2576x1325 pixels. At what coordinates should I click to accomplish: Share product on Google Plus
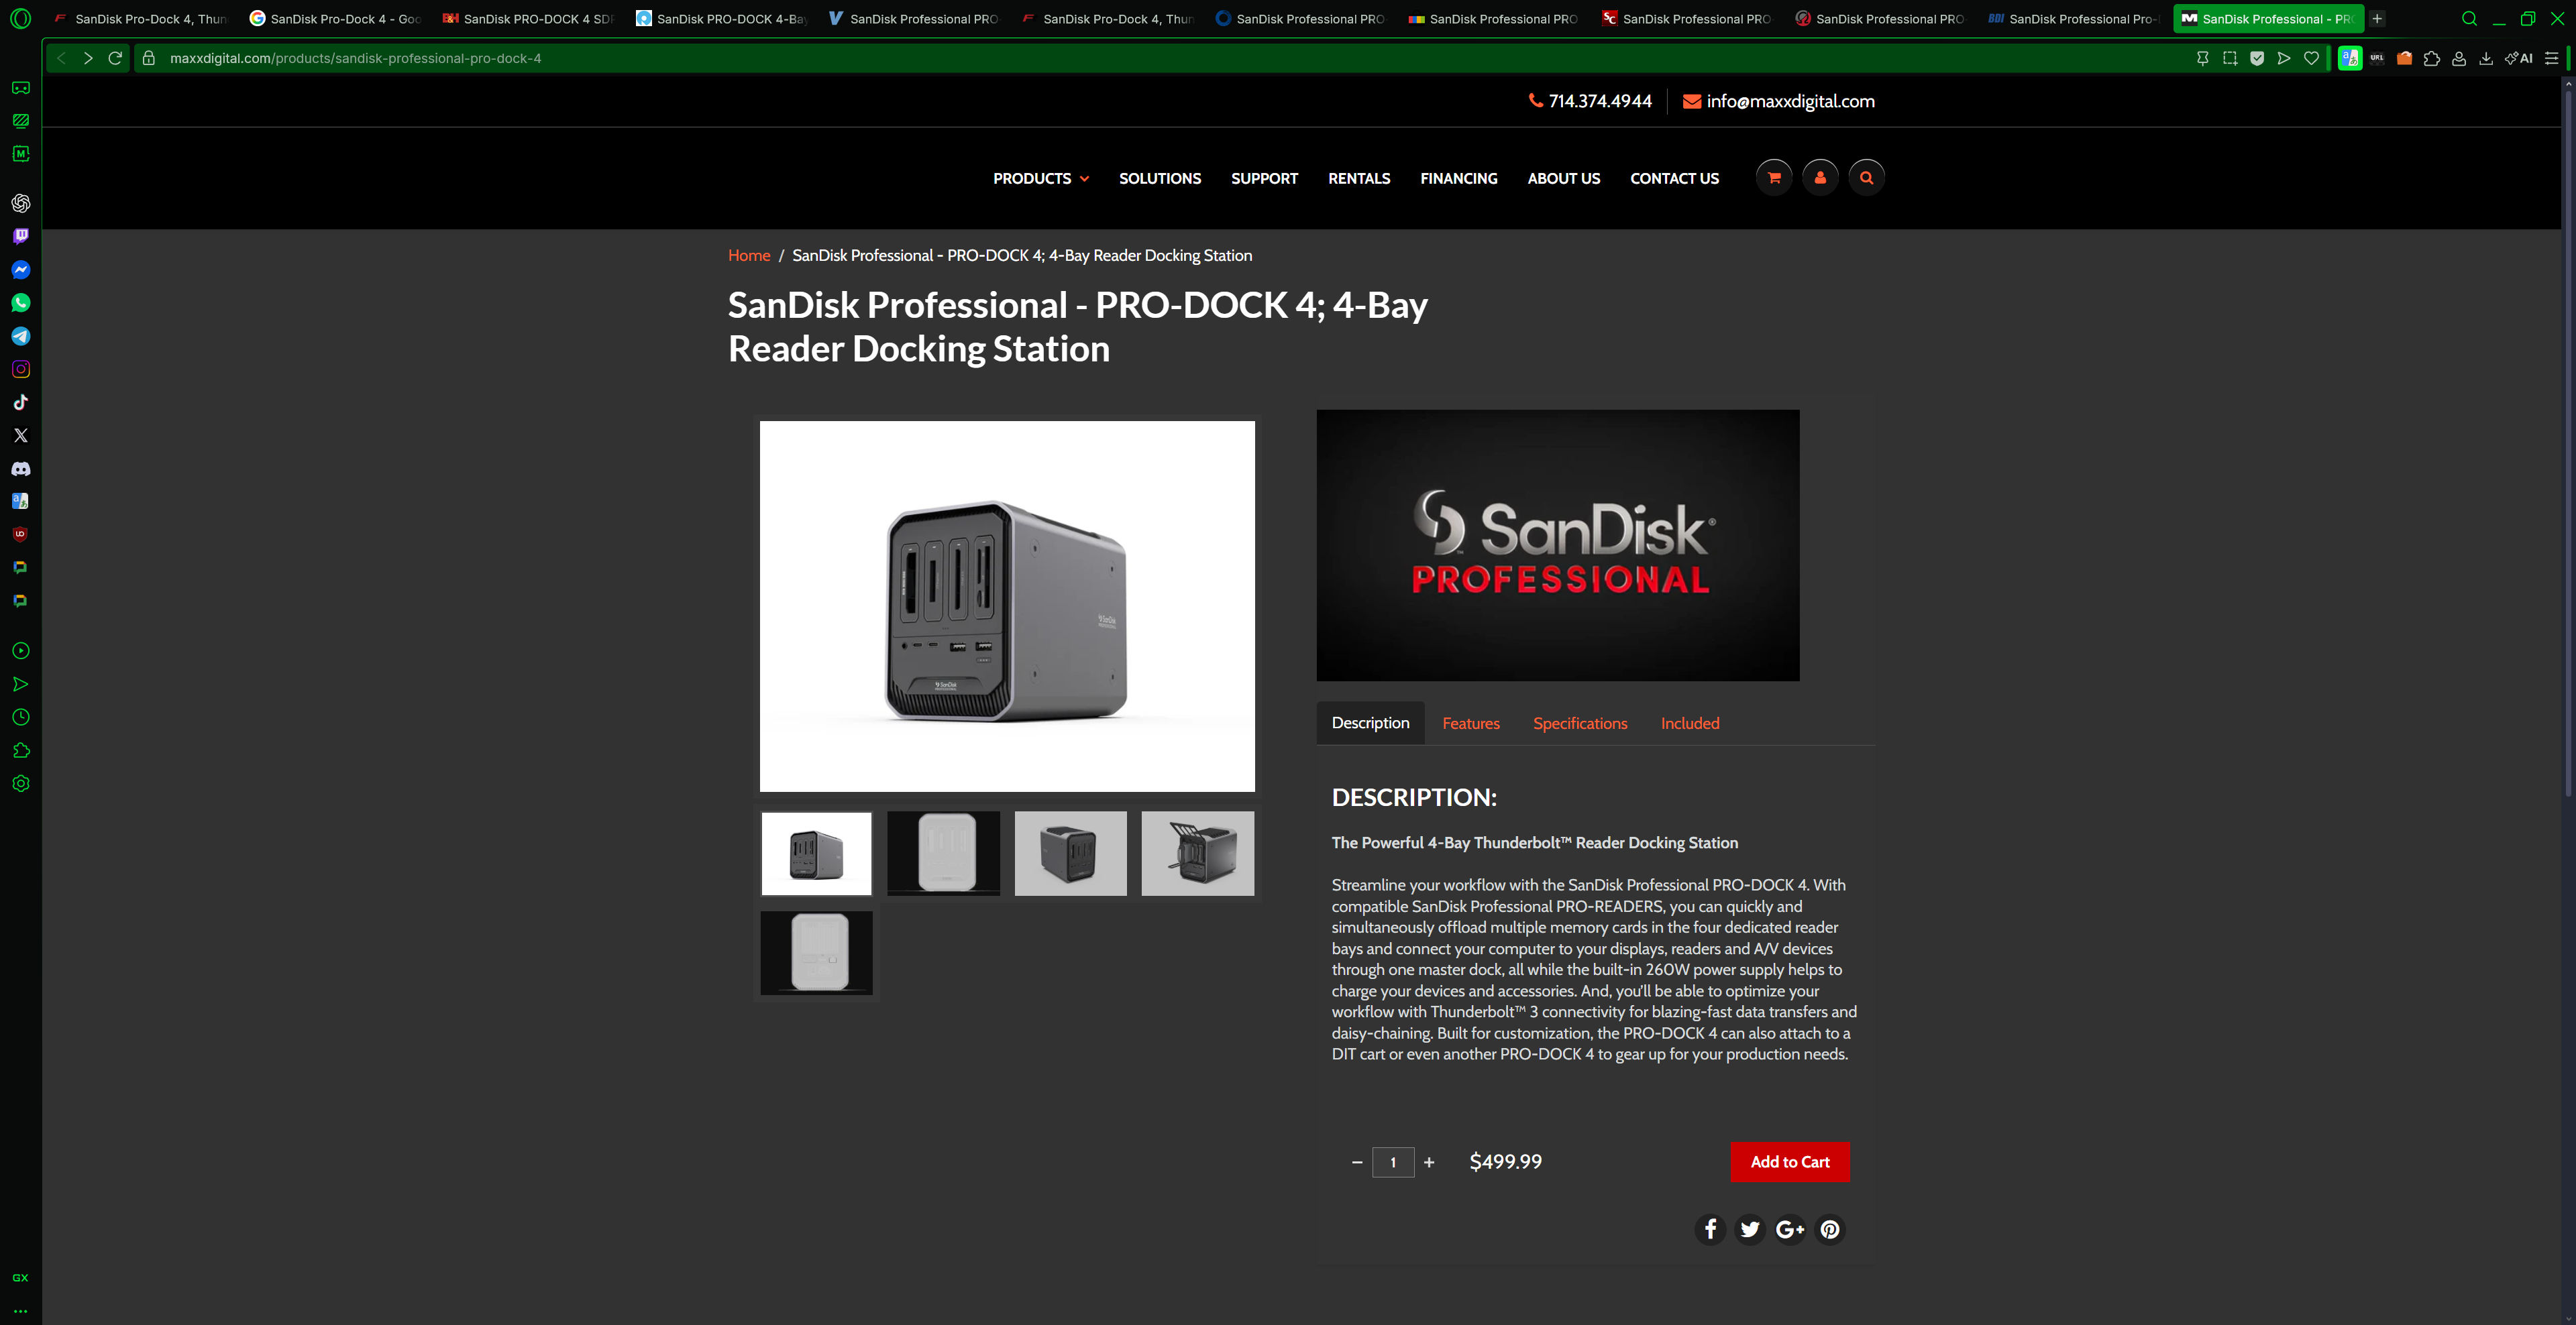1790,1229
